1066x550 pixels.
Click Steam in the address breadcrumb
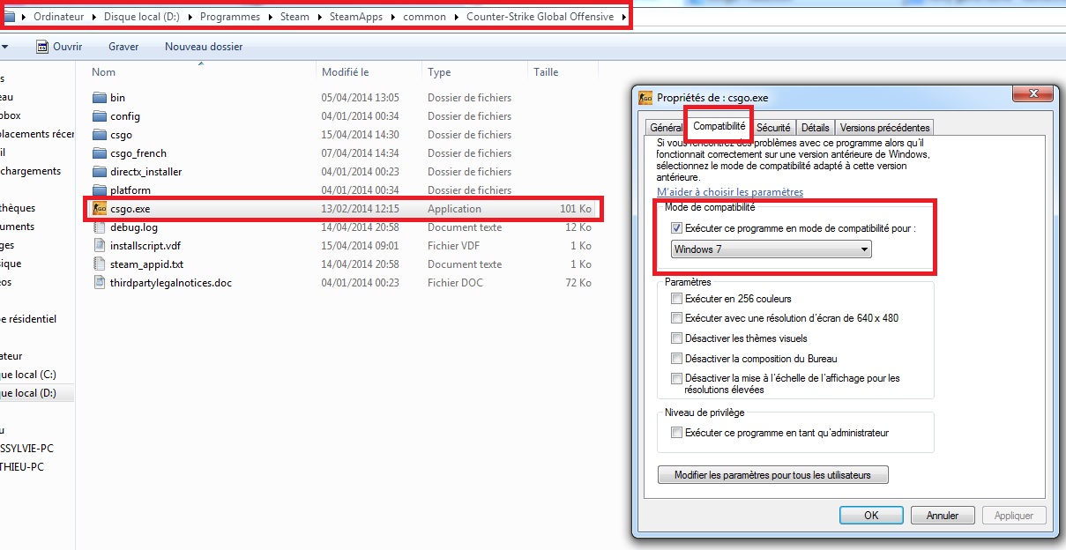click(x=295, y=17)
